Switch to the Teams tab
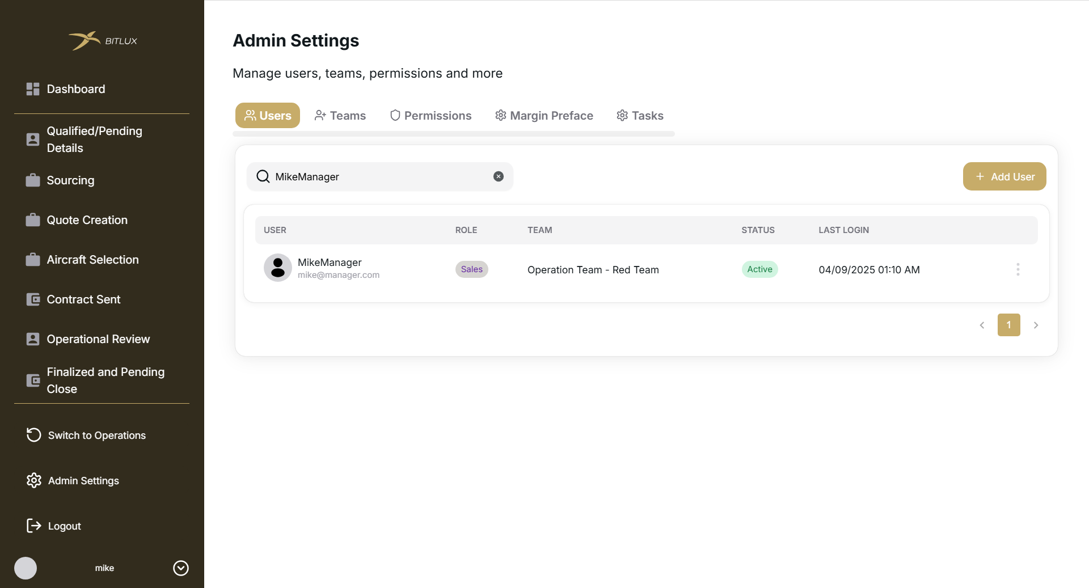Image resolution: width=1089 pixels, height=588 pixels. [340, 116]
